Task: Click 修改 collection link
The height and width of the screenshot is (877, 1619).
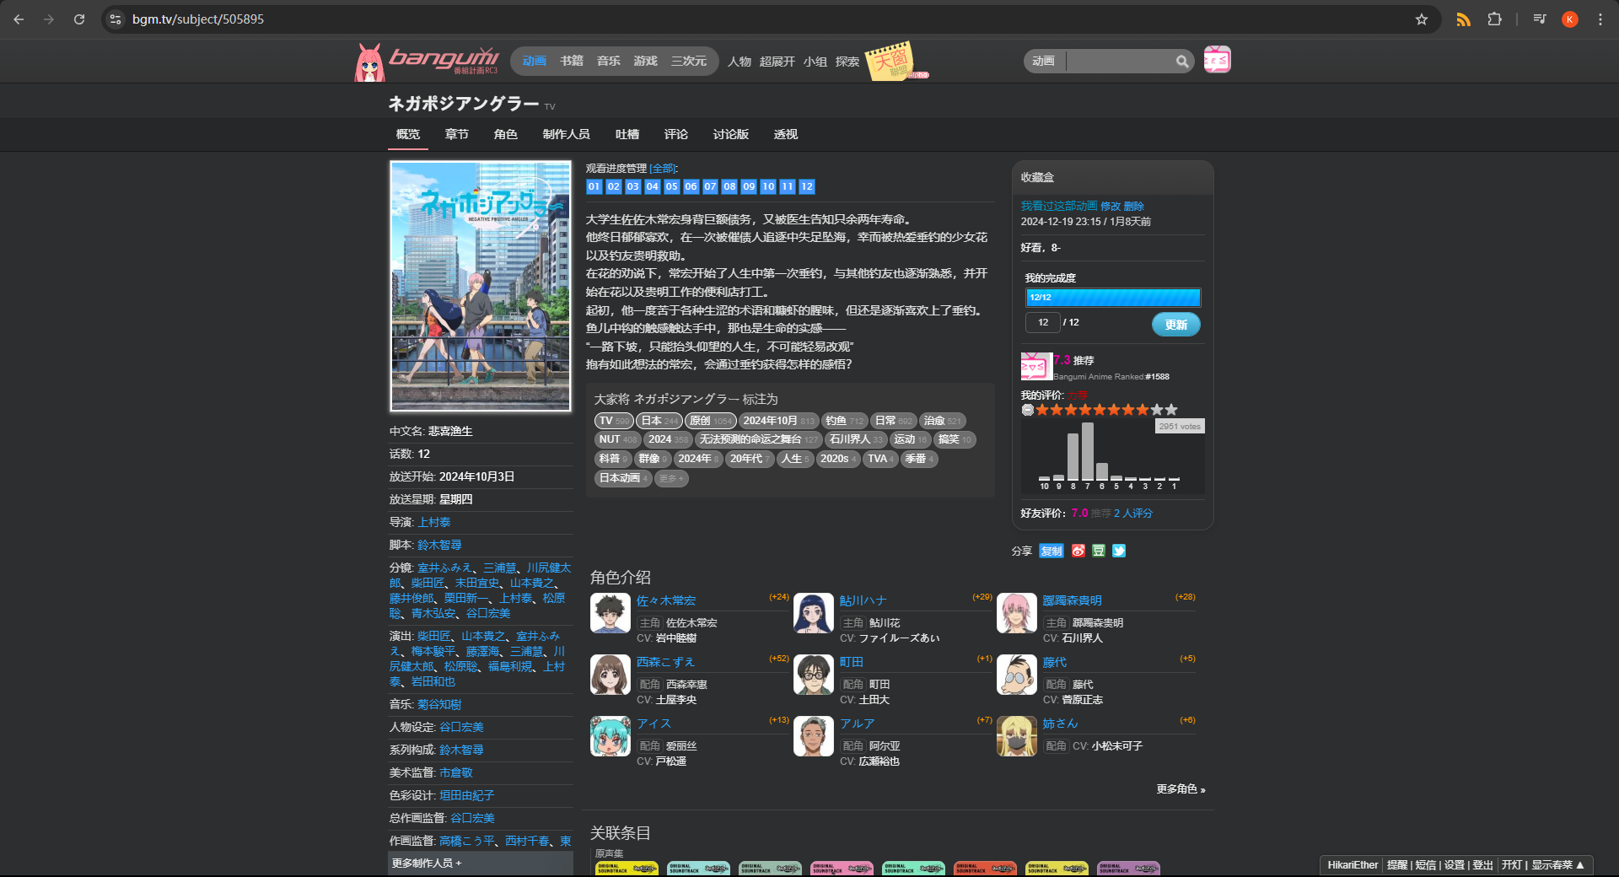Action: (1111, 206)
